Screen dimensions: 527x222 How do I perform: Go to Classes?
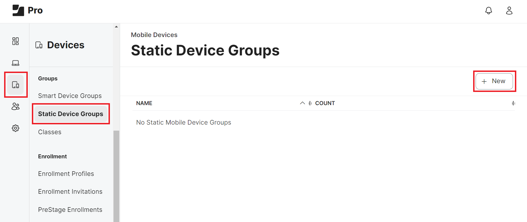(x=50, y=132)
